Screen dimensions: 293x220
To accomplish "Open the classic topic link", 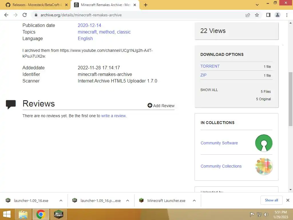I will click(x=124, y=32).
